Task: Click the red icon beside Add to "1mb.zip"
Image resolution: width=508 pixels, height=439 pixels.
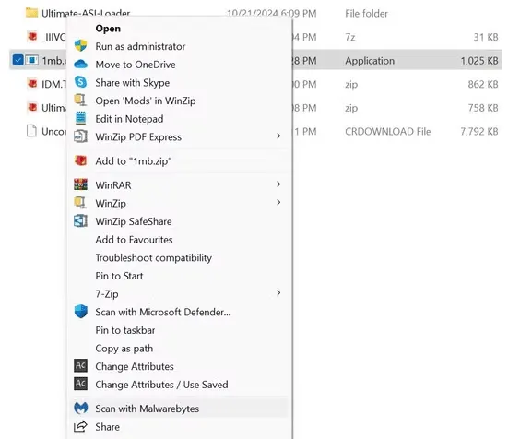Action: tap(80, 160)
